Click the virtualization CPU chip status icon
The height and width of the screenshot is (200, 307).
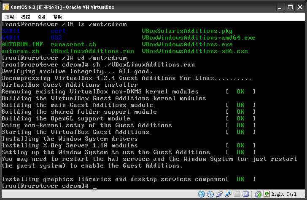[245, 194]
